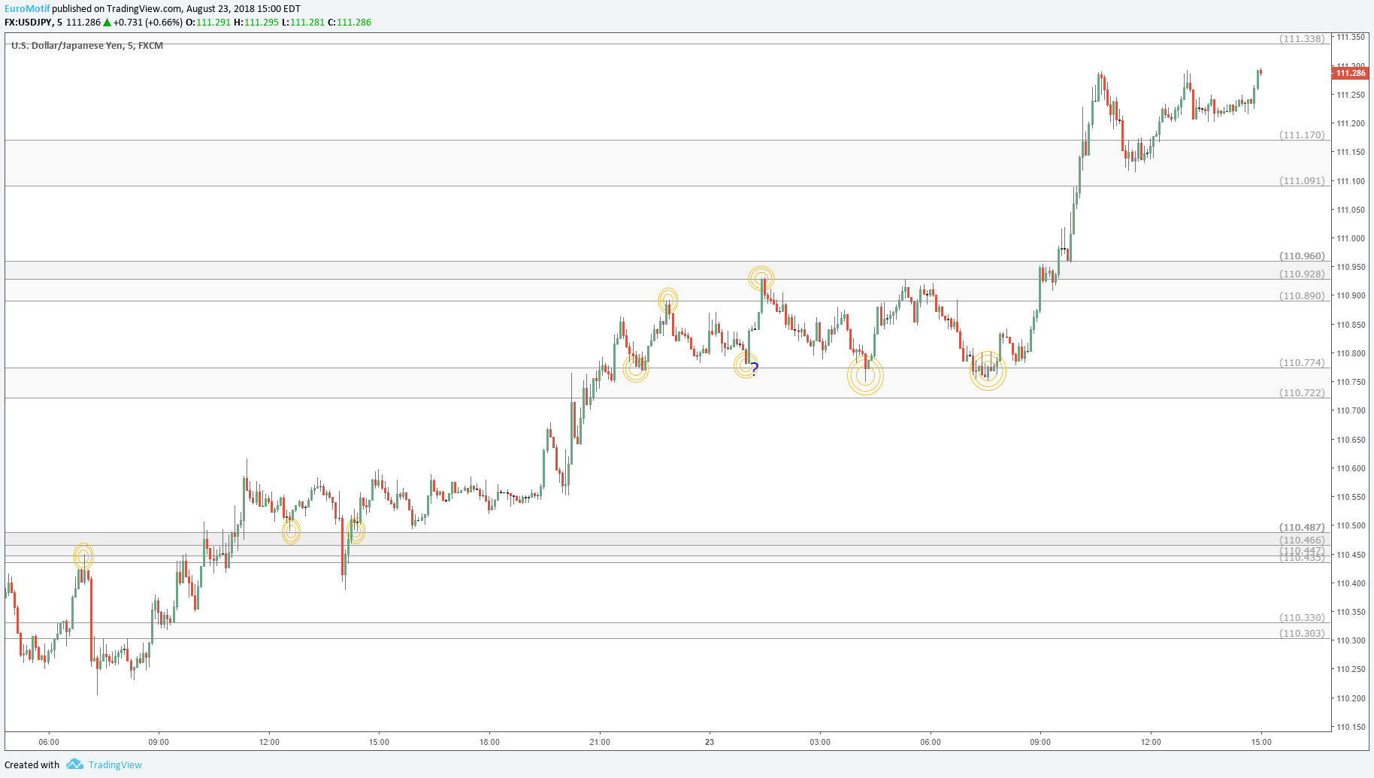This screenshot has height=778, width=1374.
Task: Click 110.750 on the price axis
Action: [x=1351, y=382]
